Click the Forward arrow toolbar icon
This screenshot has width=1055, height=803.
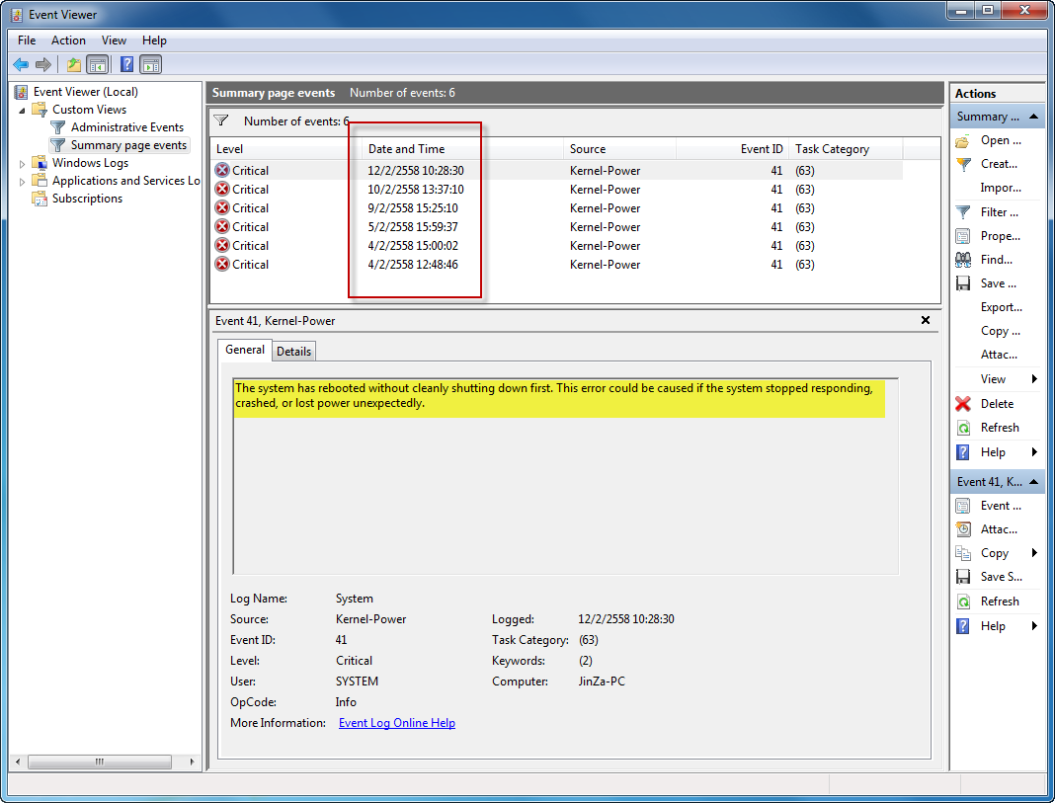tap(43, 64)
